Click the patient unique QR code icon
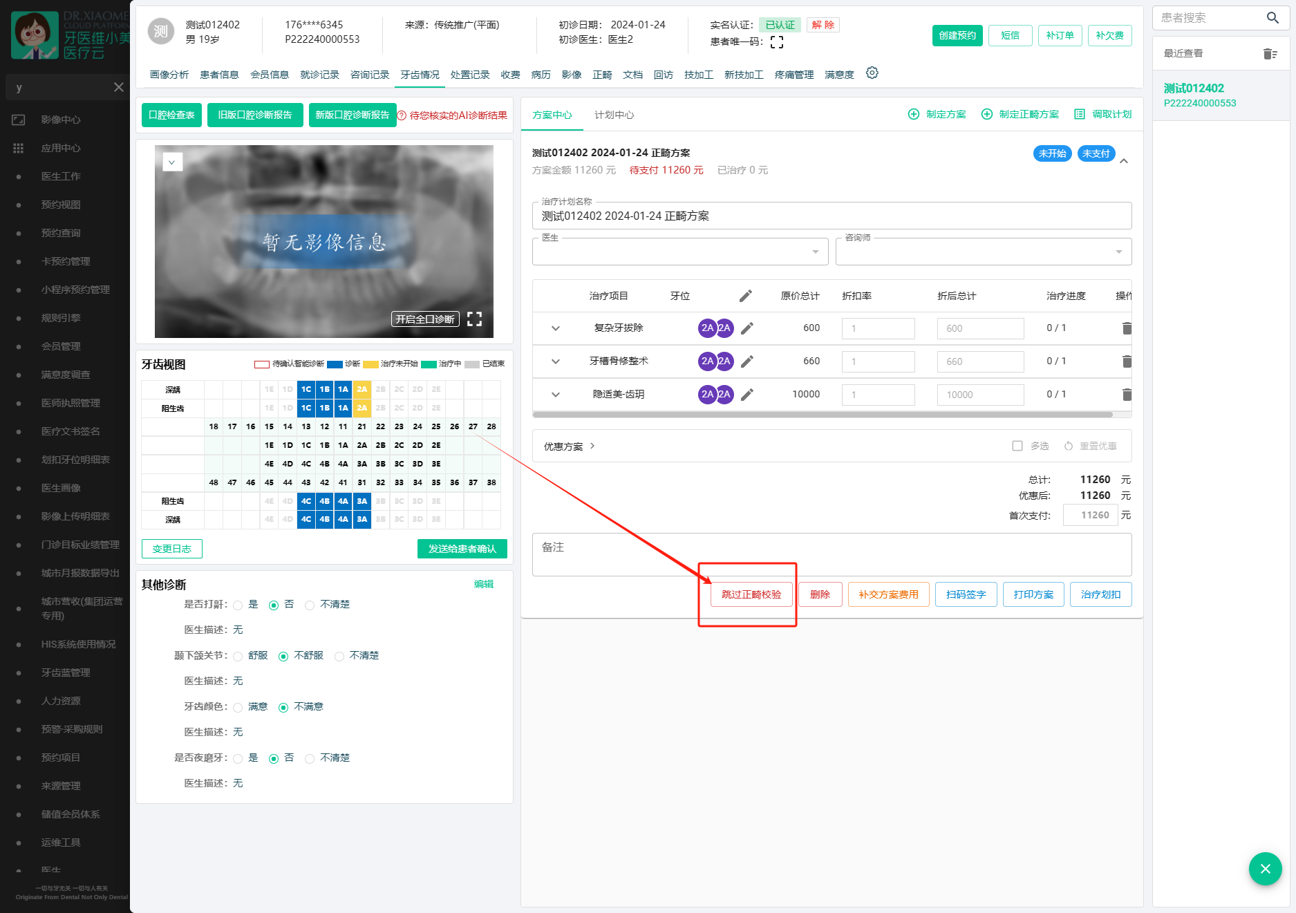The height and width of the screenshot is (913, 1296). [x=777, y=42]
